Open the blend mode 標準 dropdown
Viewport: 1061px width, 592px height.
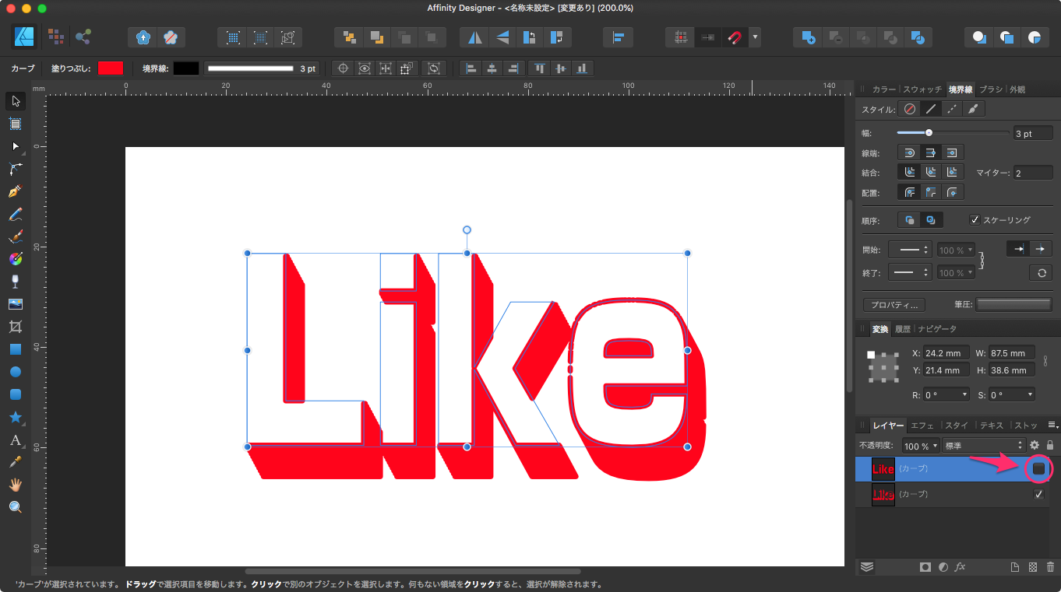[x=983, y=446]
